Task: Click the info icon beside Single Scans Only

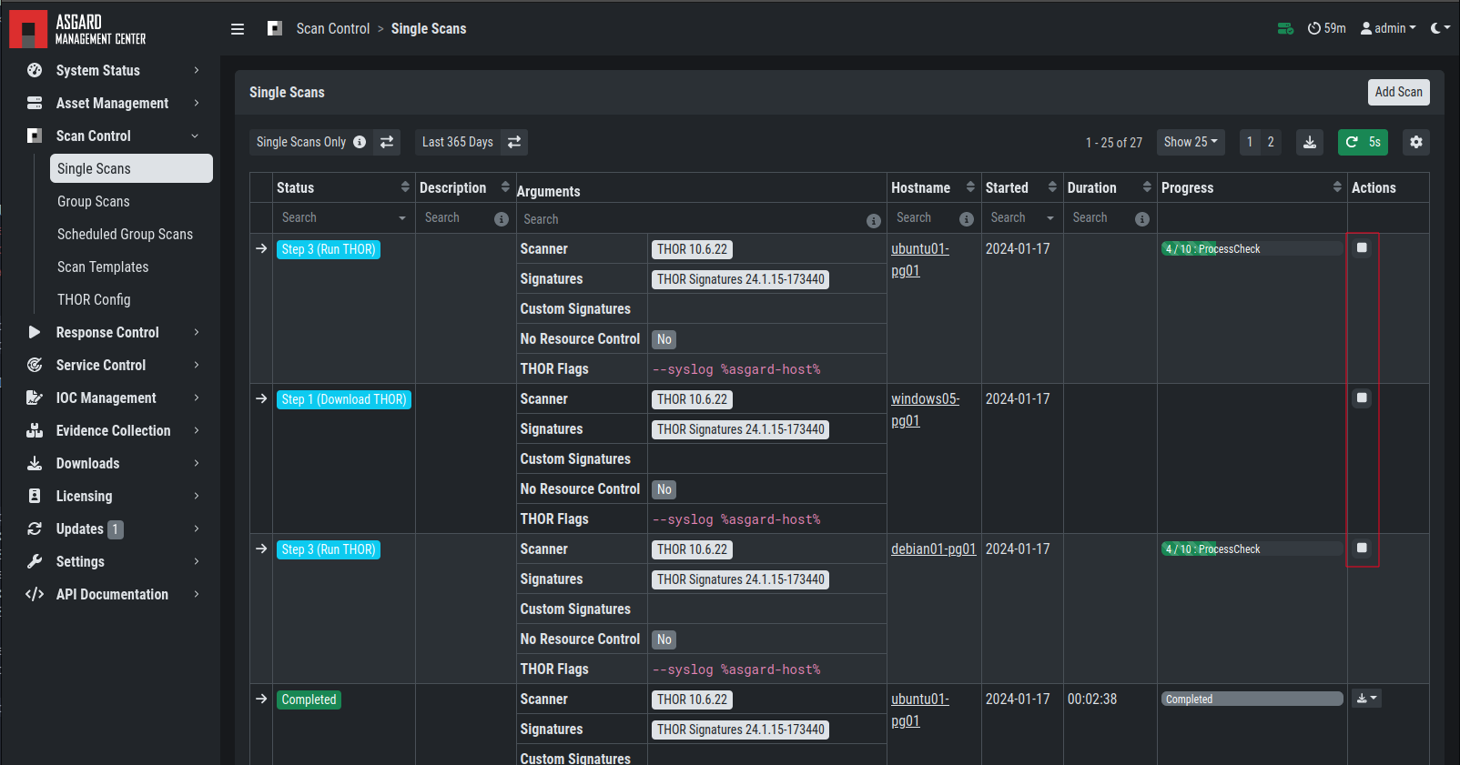Action: coord(360,142)
